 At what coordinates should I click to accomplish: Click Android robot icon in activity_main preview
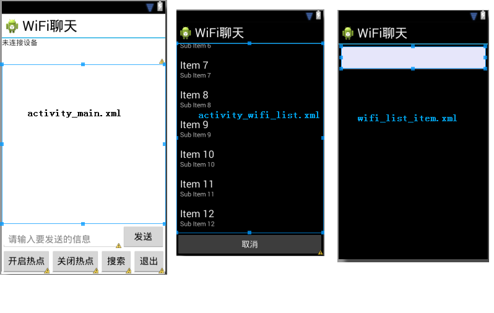click(x=12, y=26)
